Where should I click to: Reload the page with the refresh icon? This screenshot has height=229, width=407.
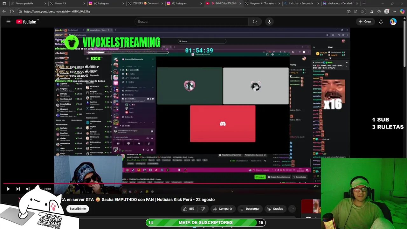[x=12, y=11]
